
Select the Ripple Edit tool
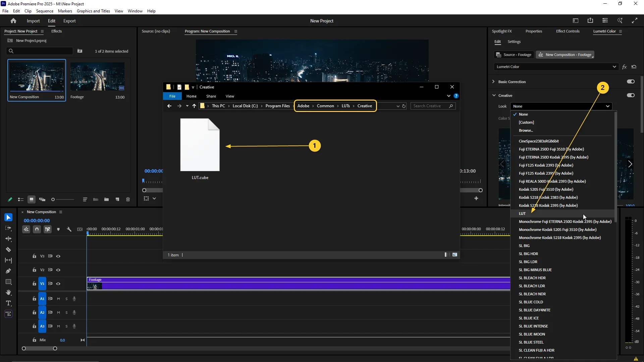point(8,239)
